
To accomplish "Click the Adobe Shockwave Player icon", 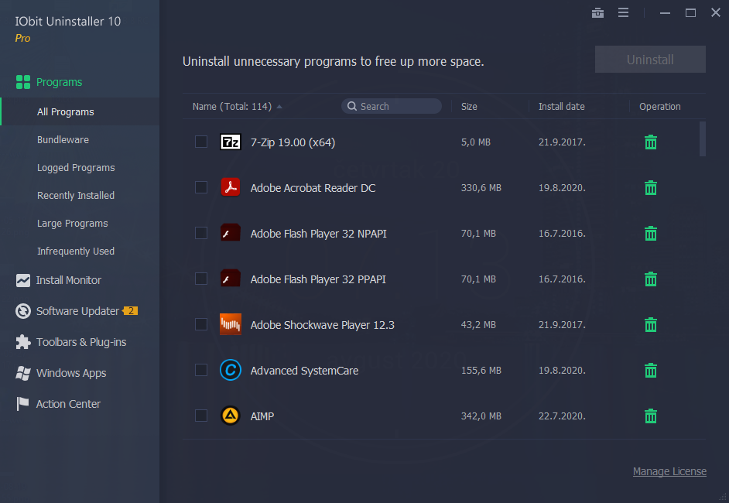I will [230, 324].
